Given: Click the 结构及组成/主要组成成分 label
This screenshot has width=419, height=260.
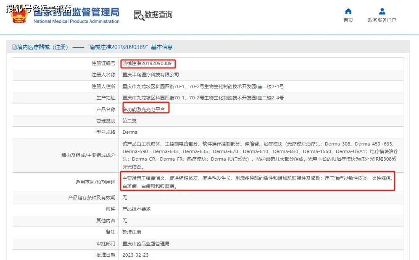Looking at the screenshot, I should [x=88, y=155].
